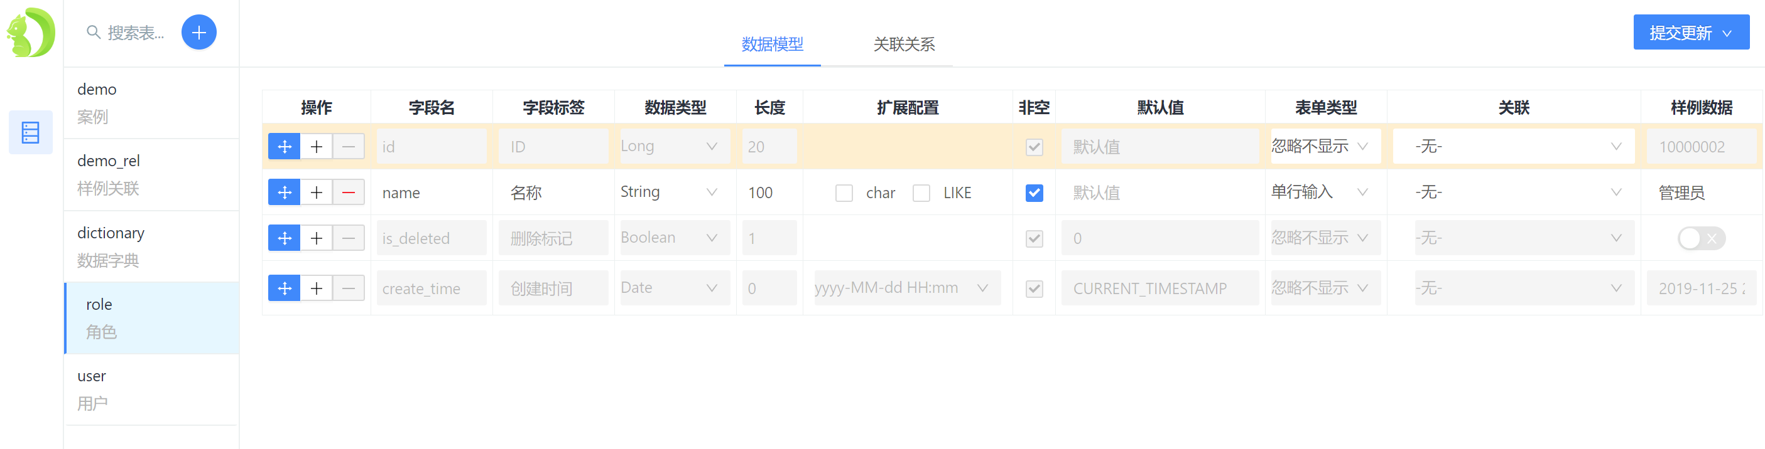Select user table in sidebar
Viewport: 1765px width, 449px height.
151,389
